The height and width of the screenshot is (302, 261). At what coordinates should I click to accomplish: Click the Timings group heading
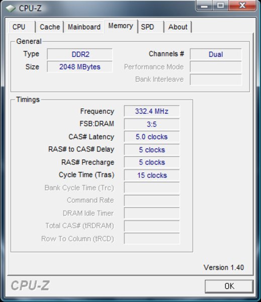click(28, 100)
